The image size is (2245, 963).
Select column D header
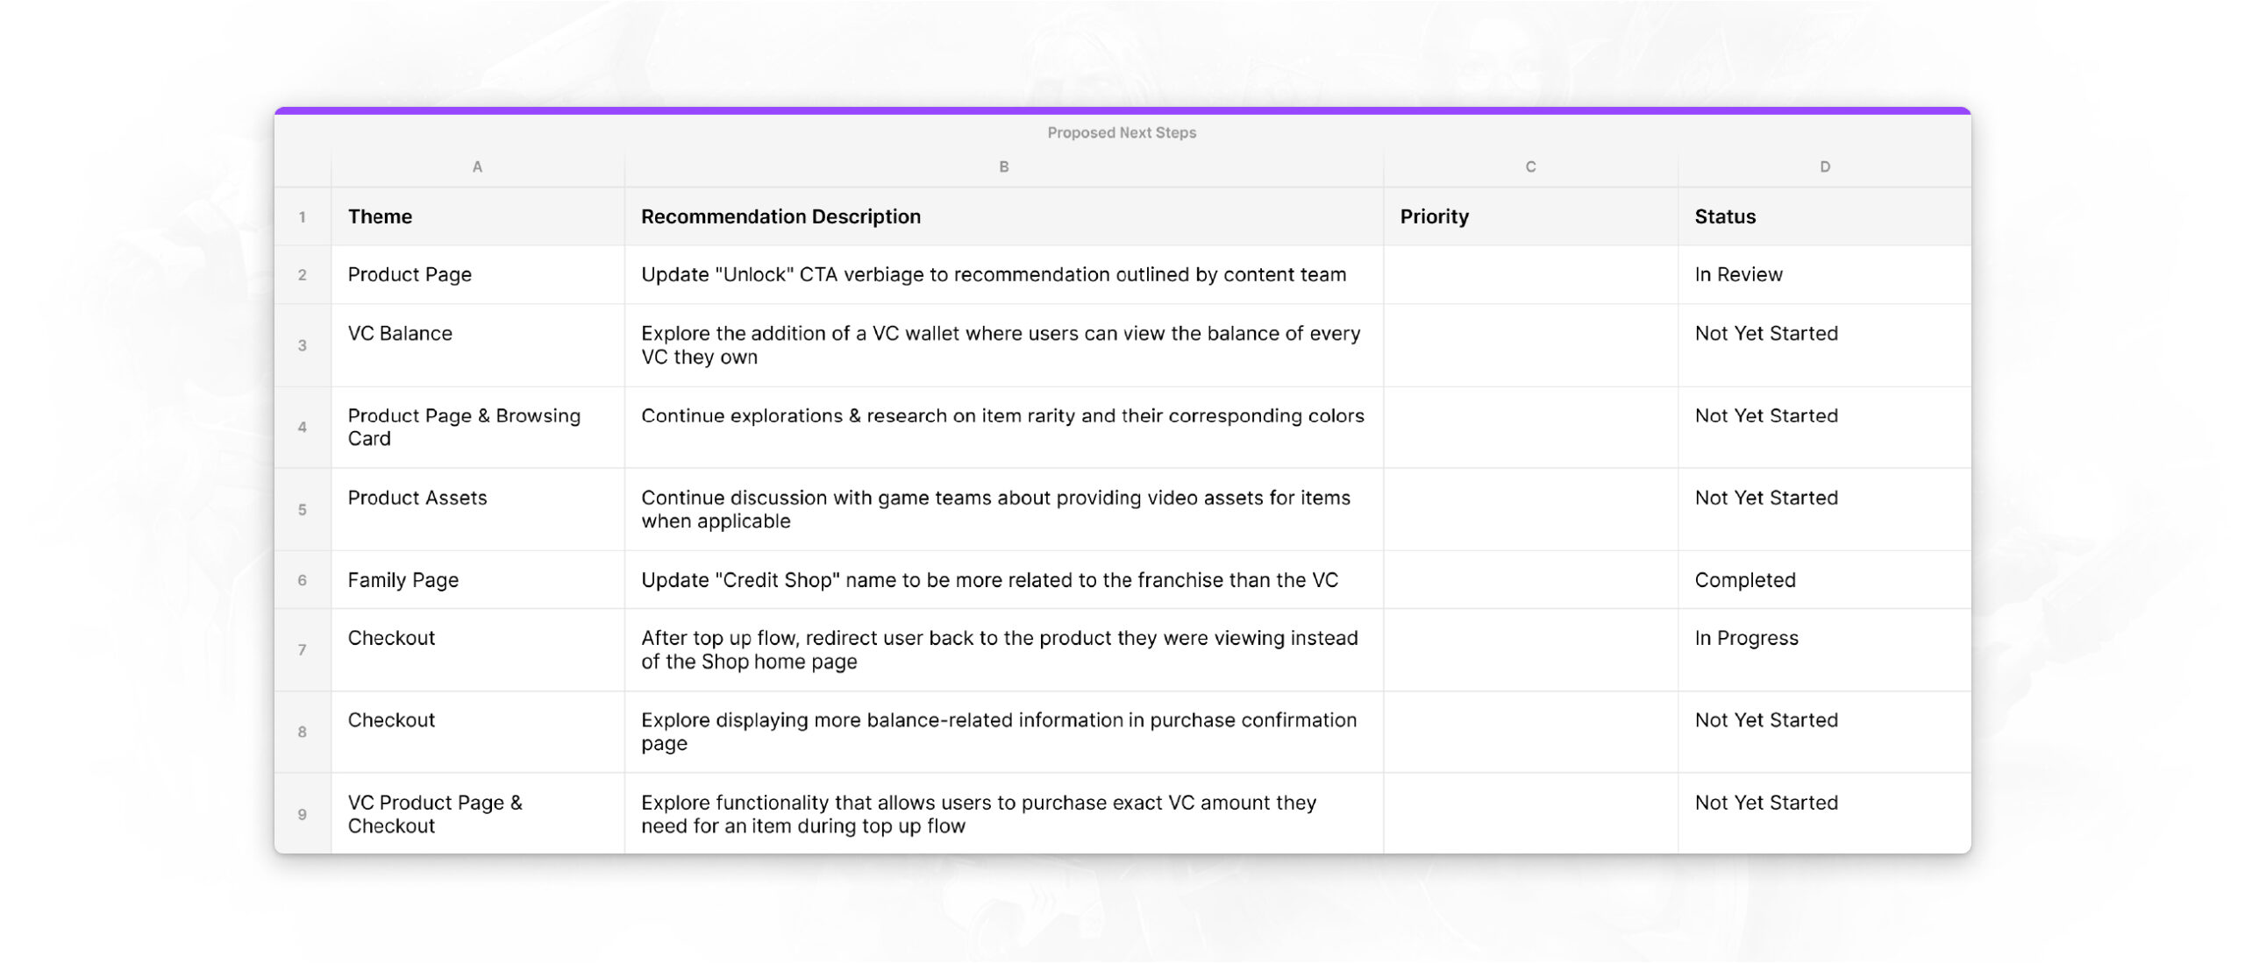coord(1824,166)
